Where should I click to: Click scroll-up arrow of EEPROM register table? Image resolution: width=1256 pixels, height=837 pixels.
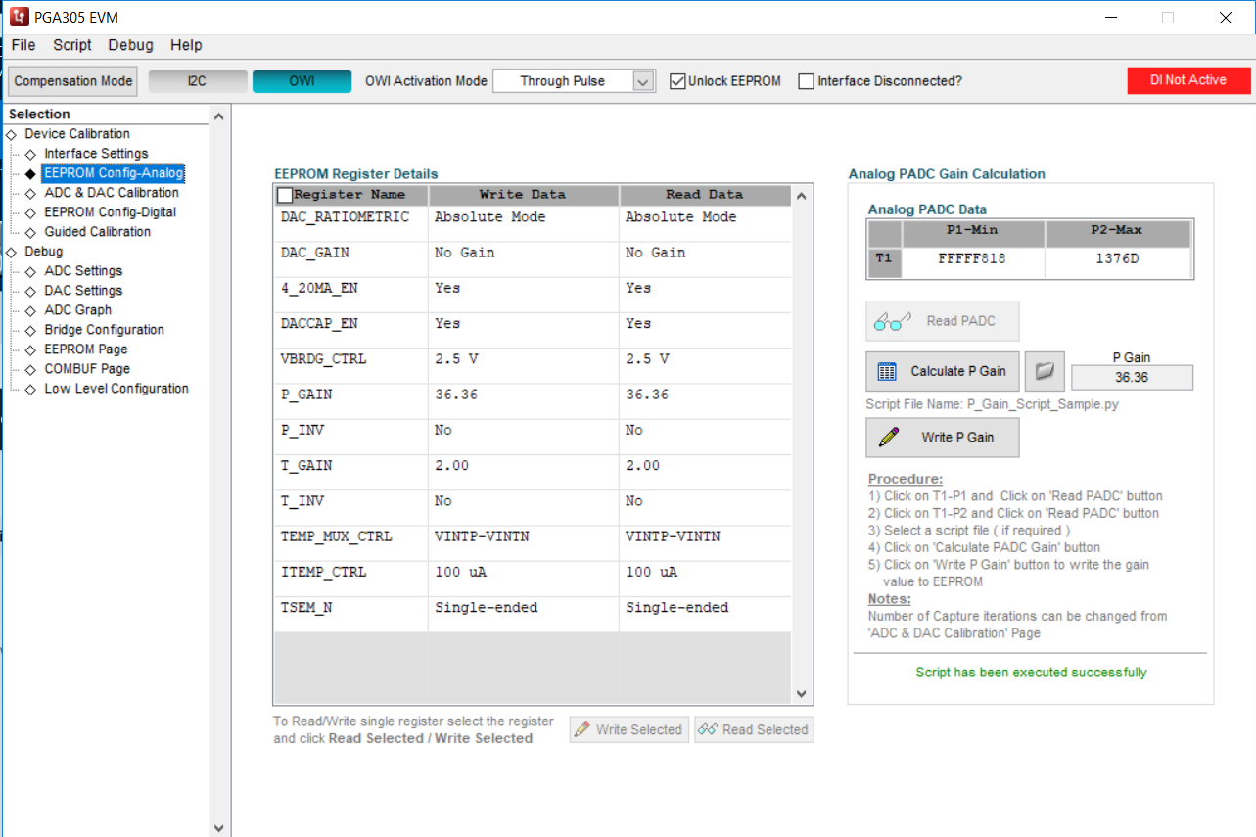(801, 196)
